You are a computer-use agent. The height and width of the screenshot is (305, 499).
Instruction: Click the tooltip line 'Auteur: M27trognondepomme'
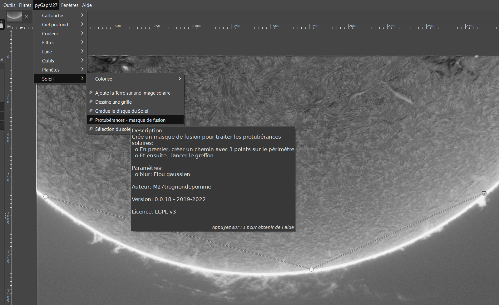pos(171,187)
